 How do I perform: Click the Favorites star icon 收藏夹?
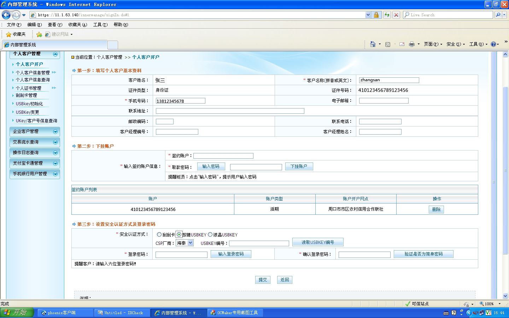coord(16,34)
